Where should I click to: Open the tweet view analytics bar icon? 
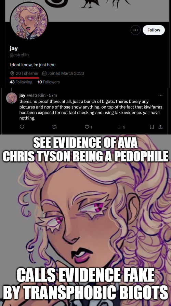tap(119, 127)
